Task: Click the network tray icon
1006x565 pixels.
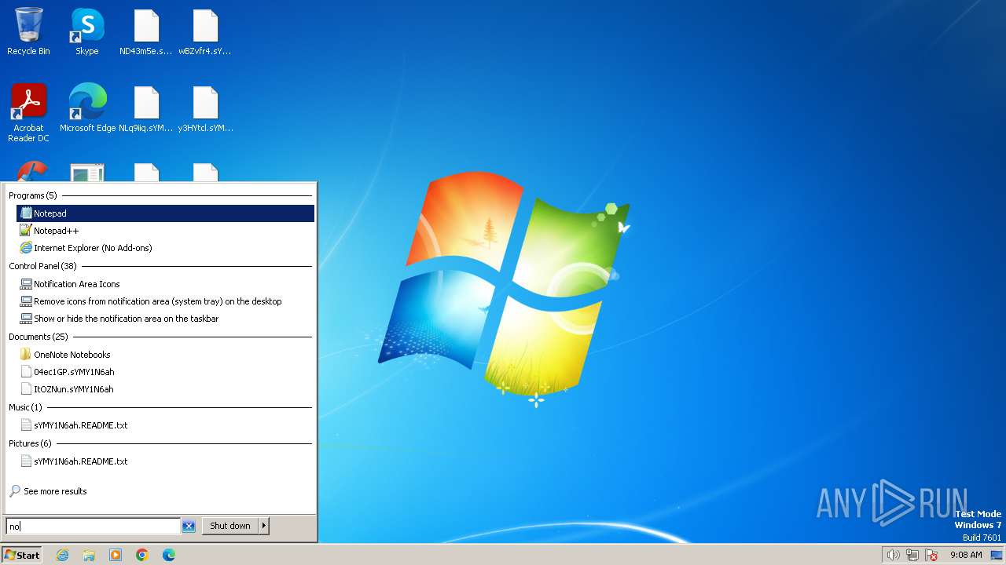Action: 912,555
